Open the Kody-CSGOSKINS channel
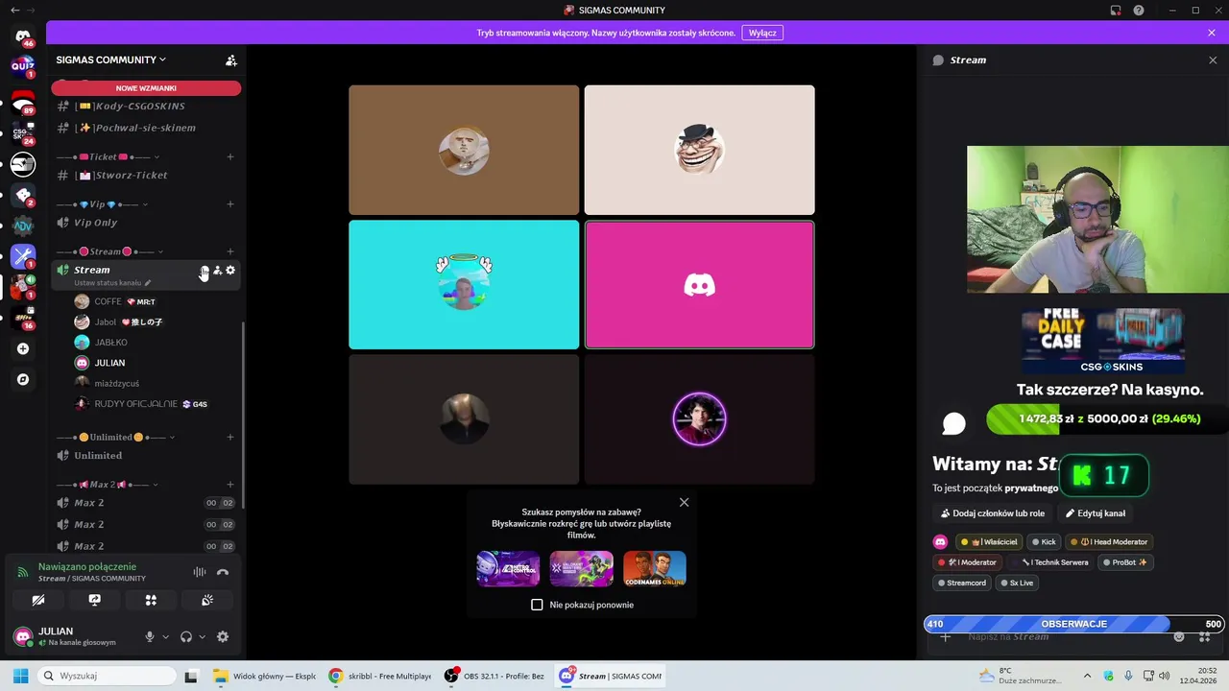Image resolution: width=1229 pixels, height=691 pixels. 146,106
